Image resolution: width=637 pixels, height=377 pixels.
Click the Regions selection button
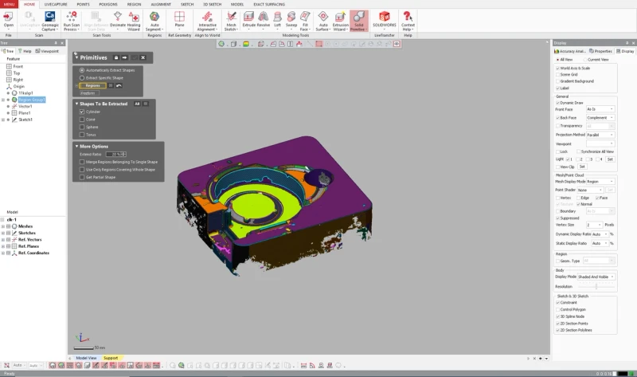92,86
